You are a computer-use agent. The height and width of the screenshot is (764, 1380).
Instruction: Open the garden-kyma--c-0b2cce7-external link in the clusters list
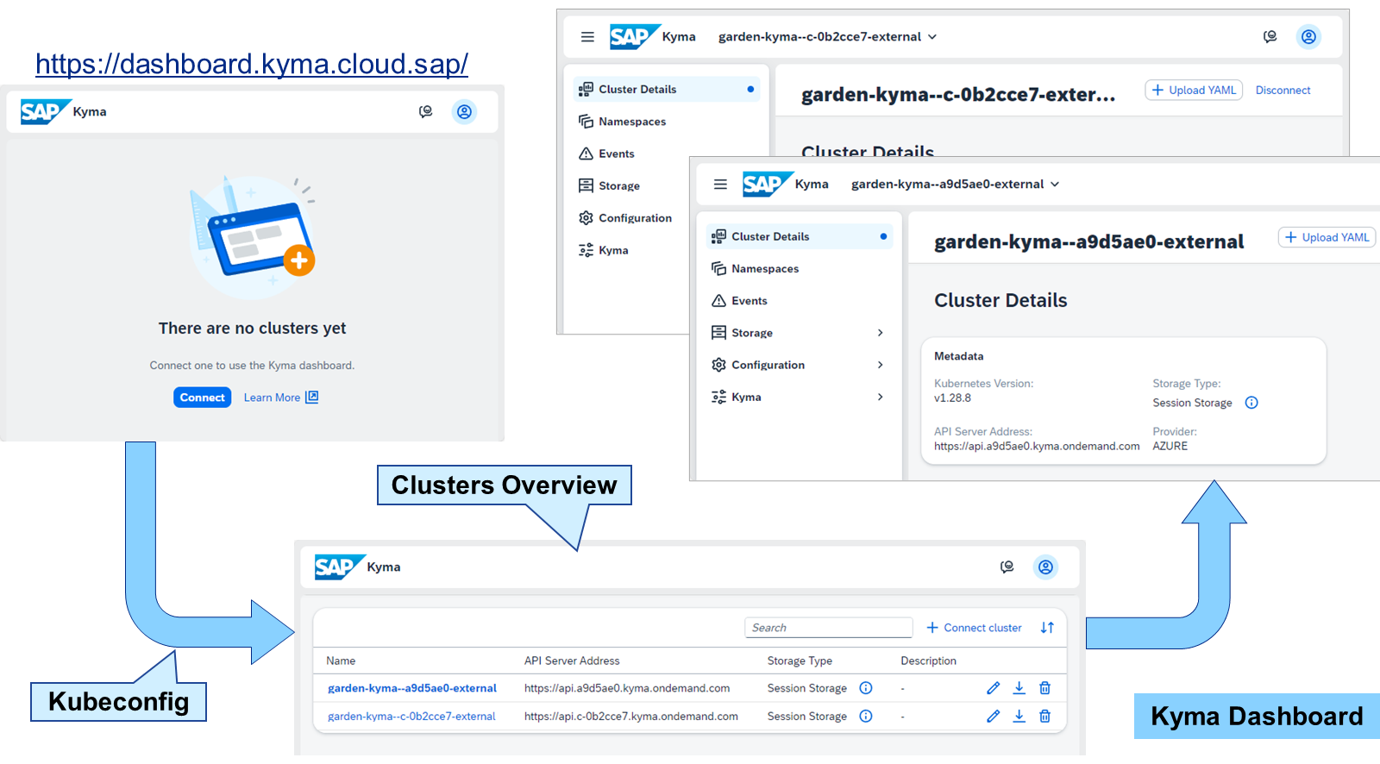[x=411, y=716]
